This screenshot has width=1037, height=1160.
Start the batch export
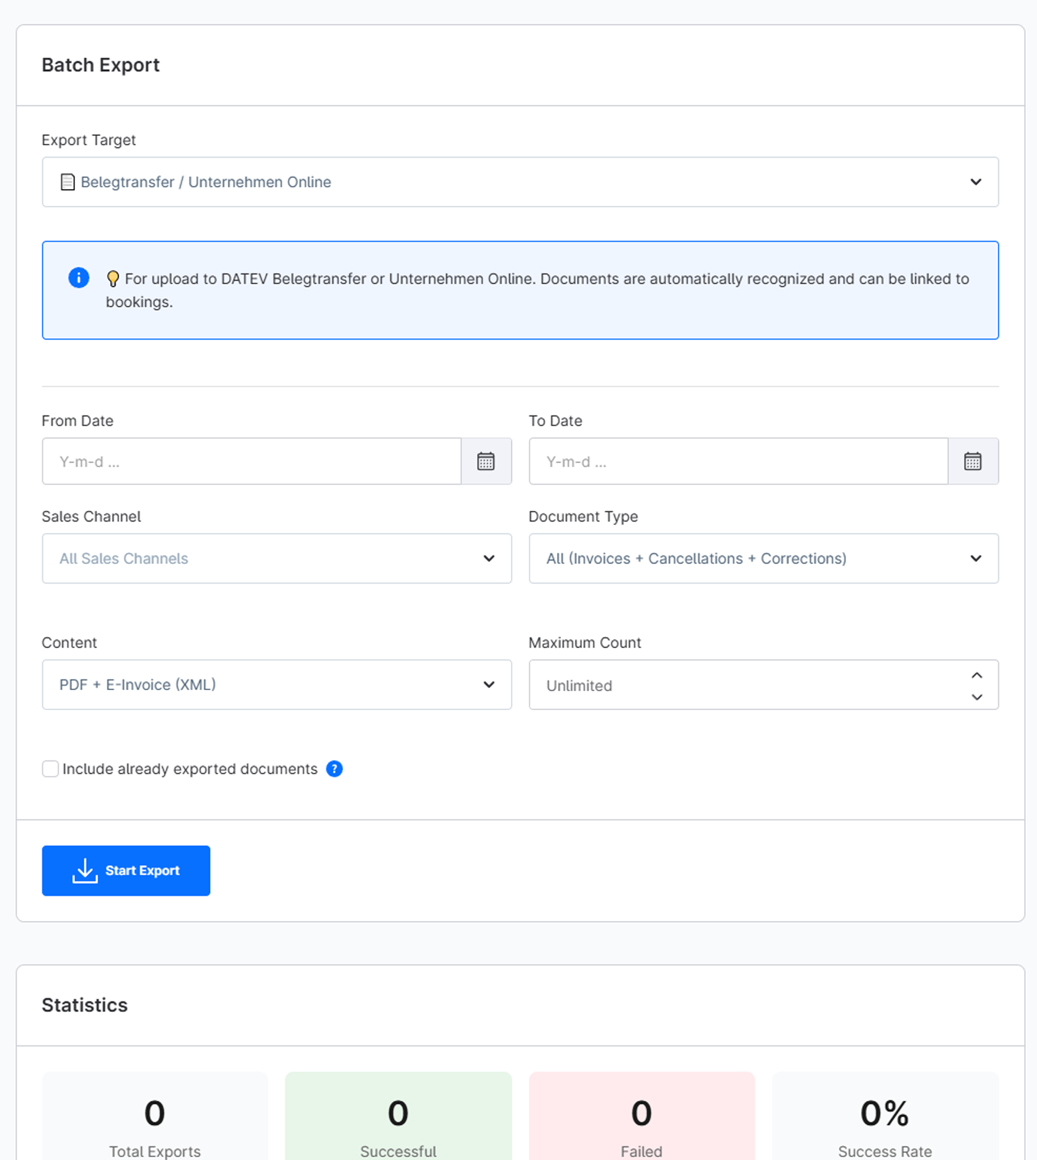click(x=126, y=871)
